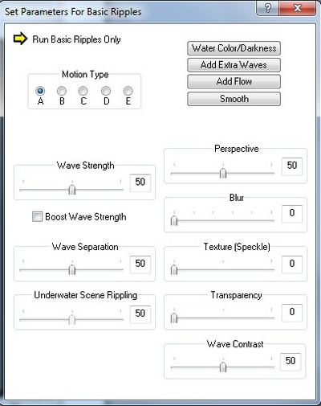Viewport: 321px width, 406px height.
Task: Click the Texture (Speckle) value box
Action: point(292,264)
